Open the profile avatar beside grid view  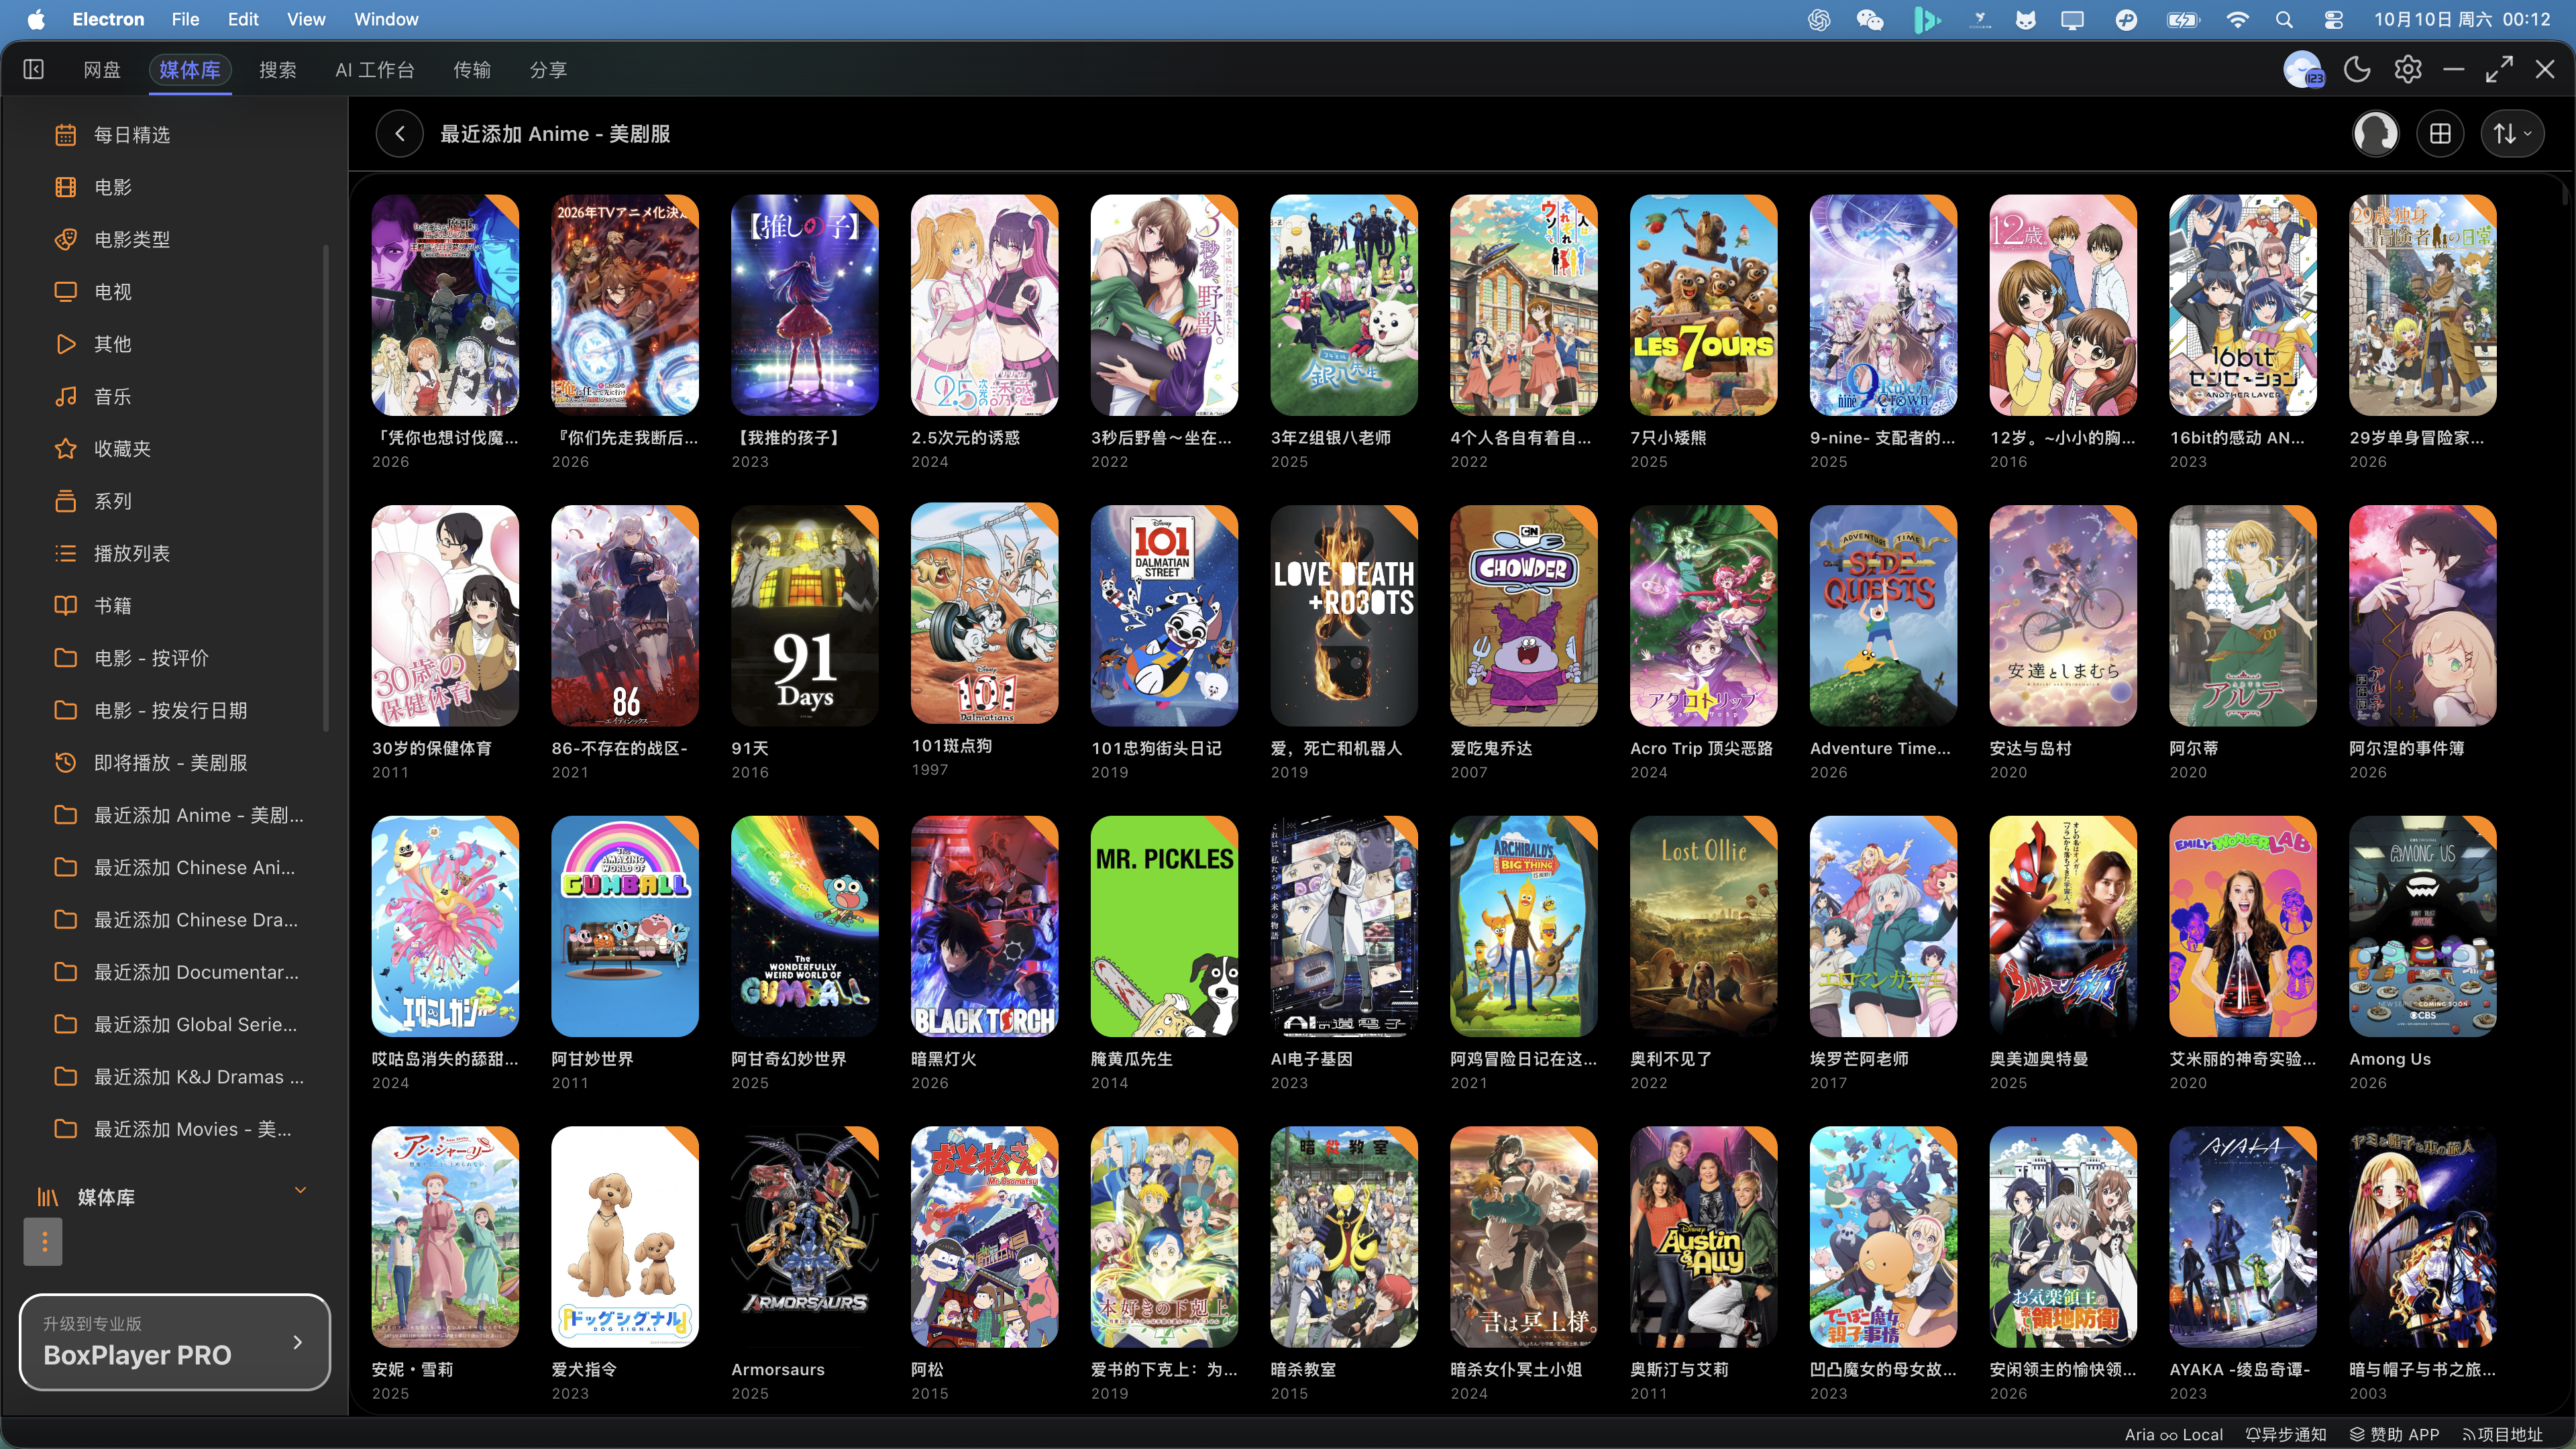pos(2376,134)
